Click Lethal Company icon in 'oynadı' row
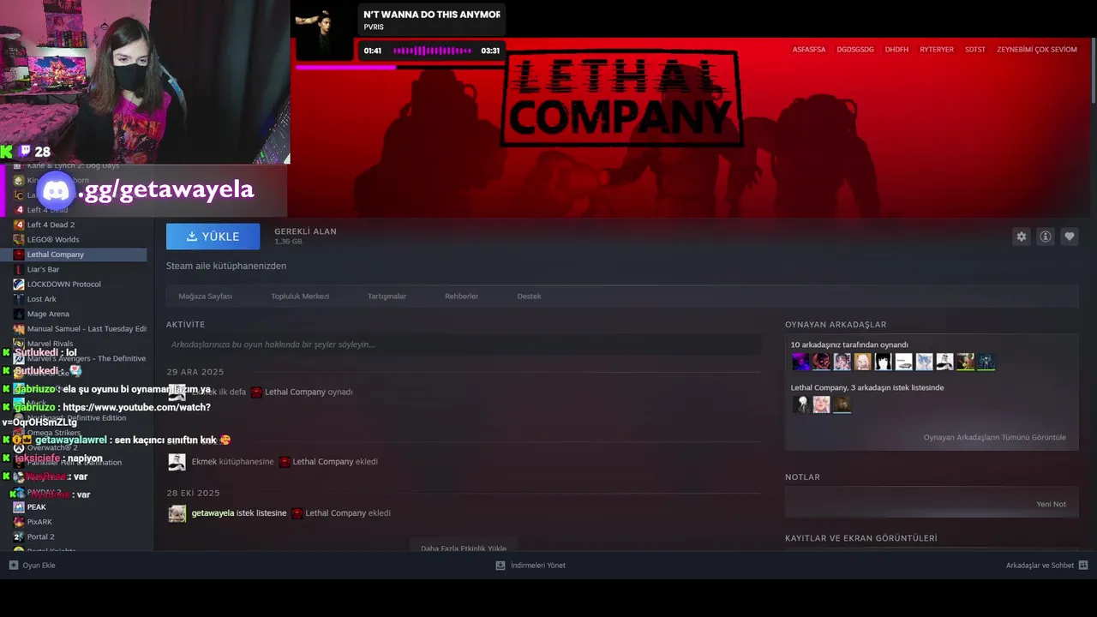Viewport: 1097px width, 617px height. [x=256, y=392]
